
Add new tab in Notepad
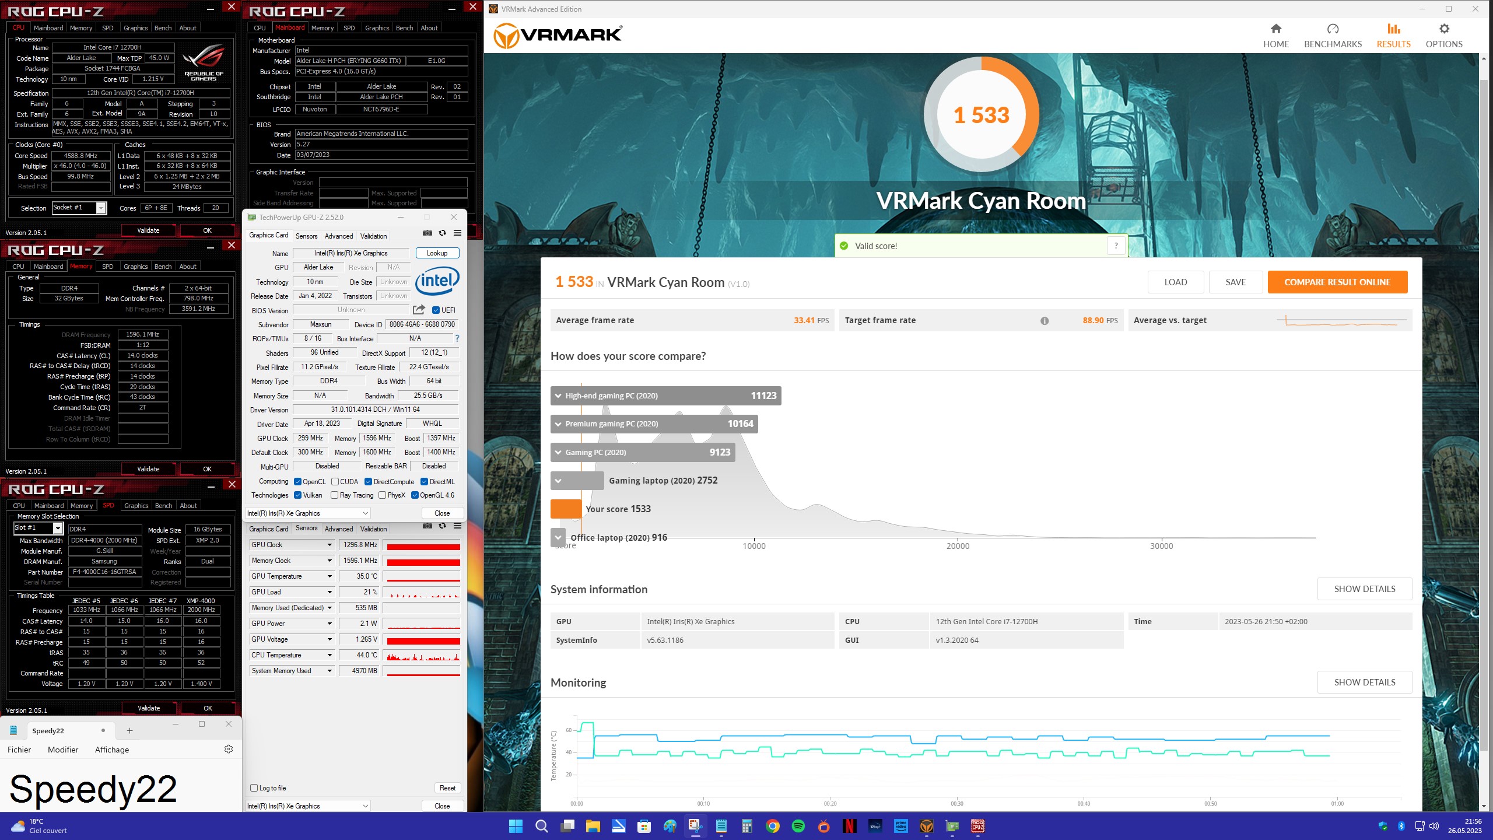(x=129, y=731)
